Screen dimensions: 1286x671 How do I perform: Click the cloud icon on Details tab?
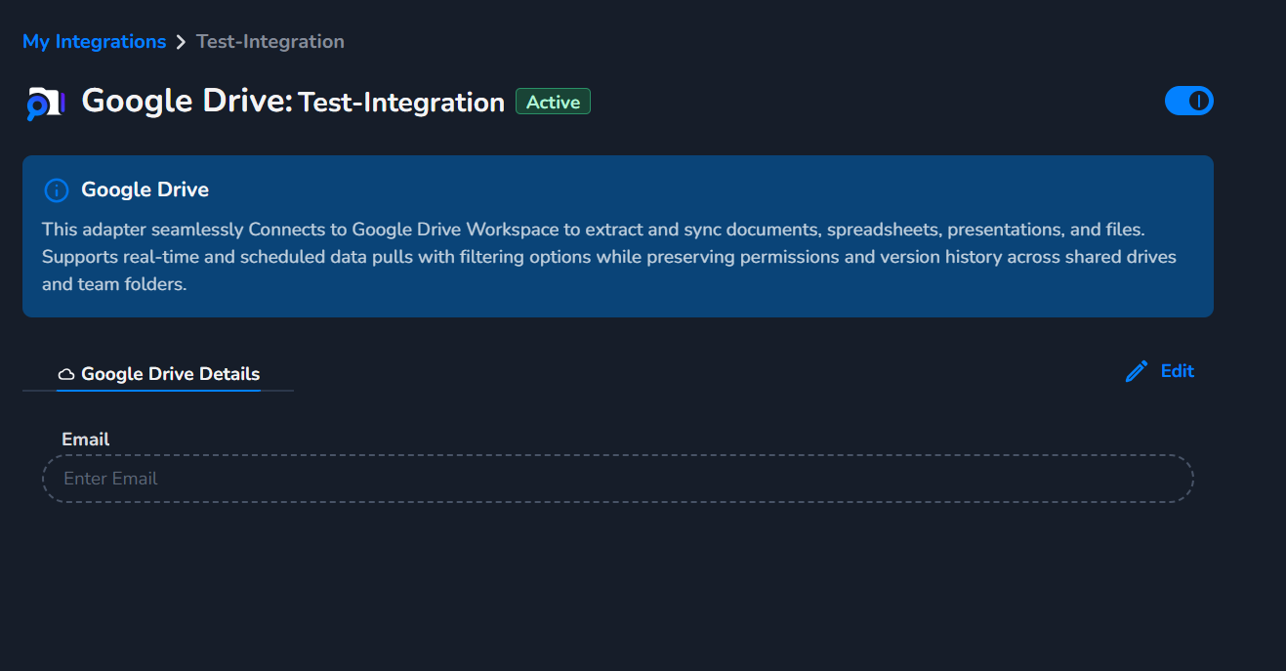[x=67, y=374]
